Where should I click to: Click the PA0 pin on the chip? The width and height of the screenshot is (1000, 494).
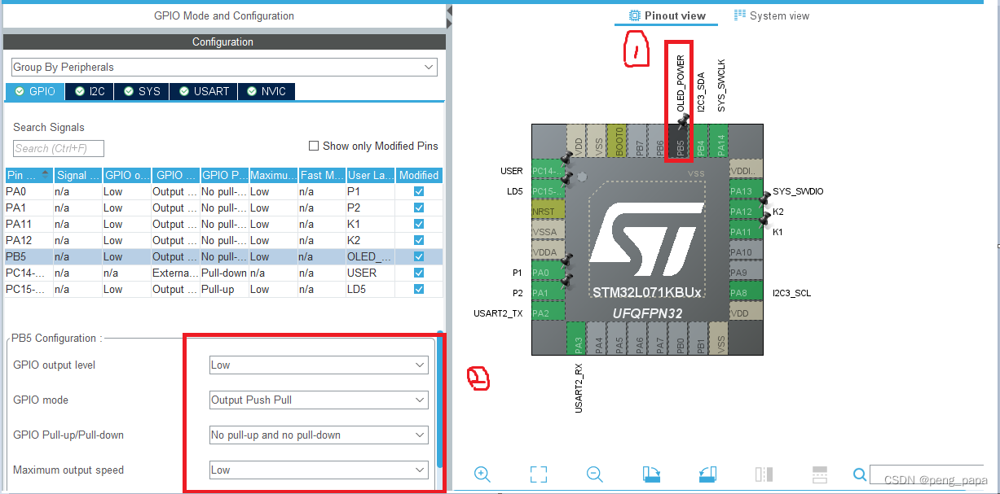(x=548, y=273)
